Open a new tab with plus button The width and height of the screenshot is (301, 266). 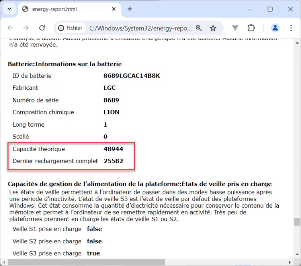point(130,9)
